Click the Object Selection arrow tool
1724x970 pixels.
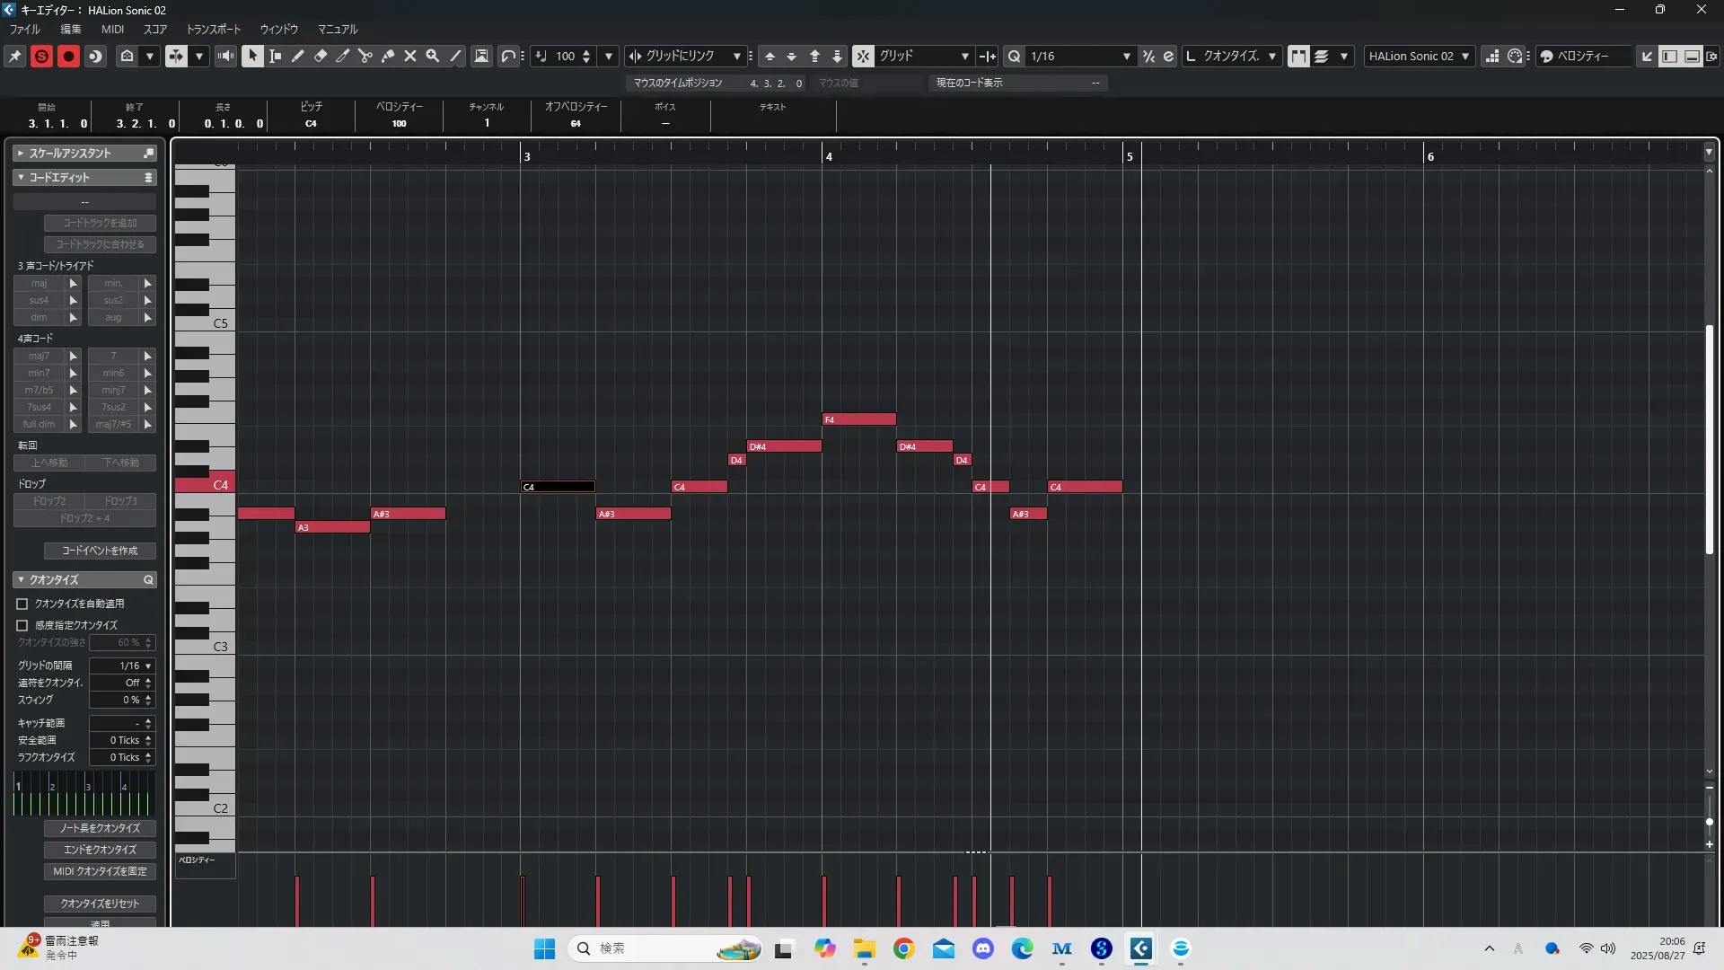(252, 56)
